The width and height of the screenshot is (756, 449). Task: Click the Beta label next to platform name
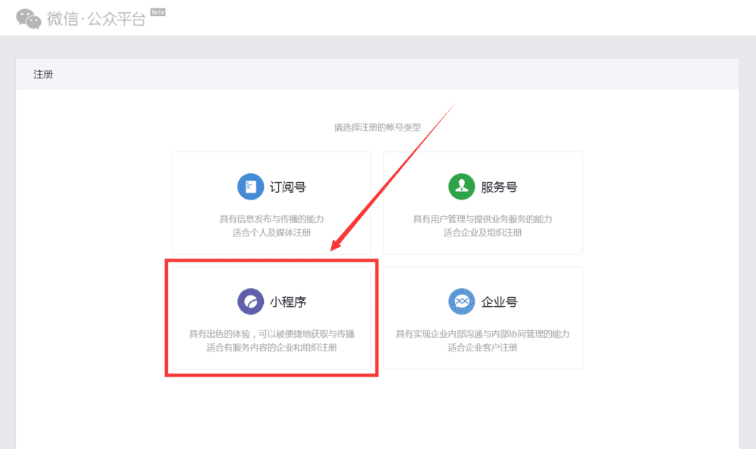(156, 11)
